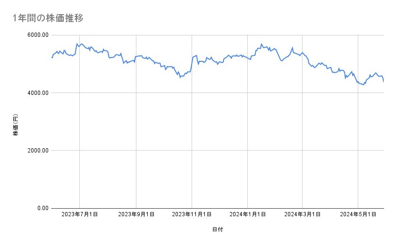Click the line's lowest dip before 2023年11月1日
396x245 pixels.
tap(180, 77)
